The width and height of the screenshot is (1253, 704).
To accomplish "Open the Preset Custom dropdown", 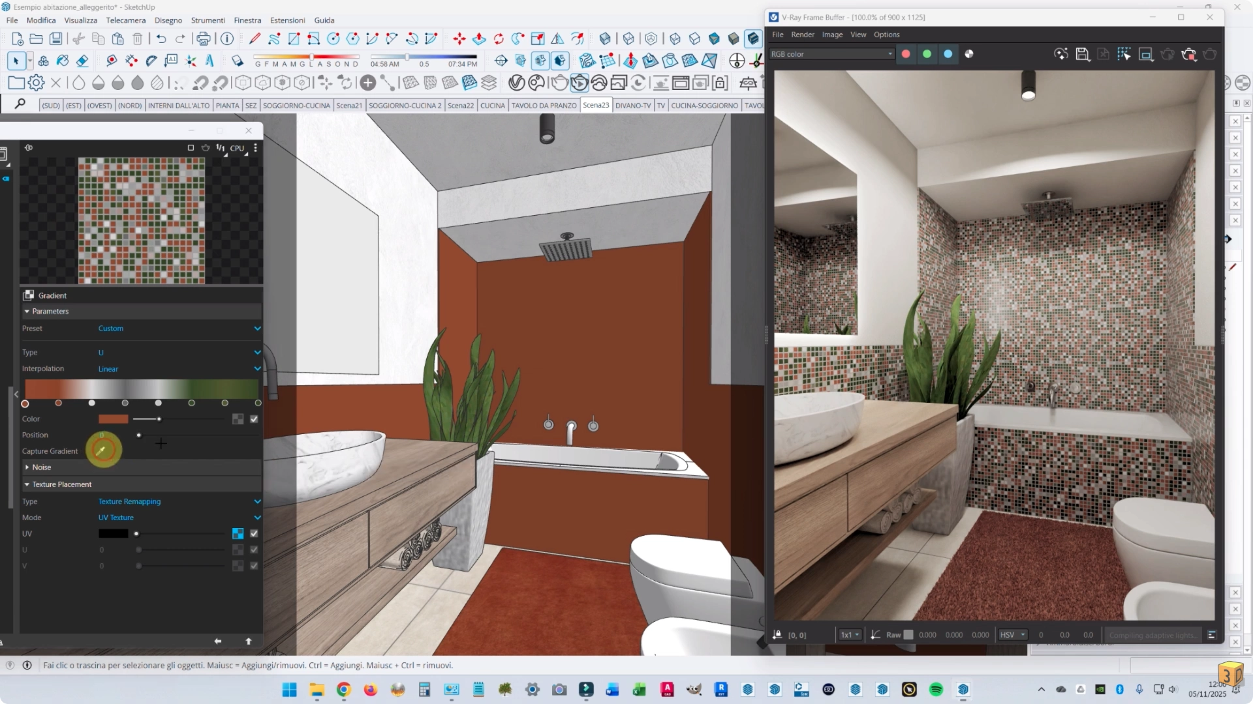I will click(179, 329).
